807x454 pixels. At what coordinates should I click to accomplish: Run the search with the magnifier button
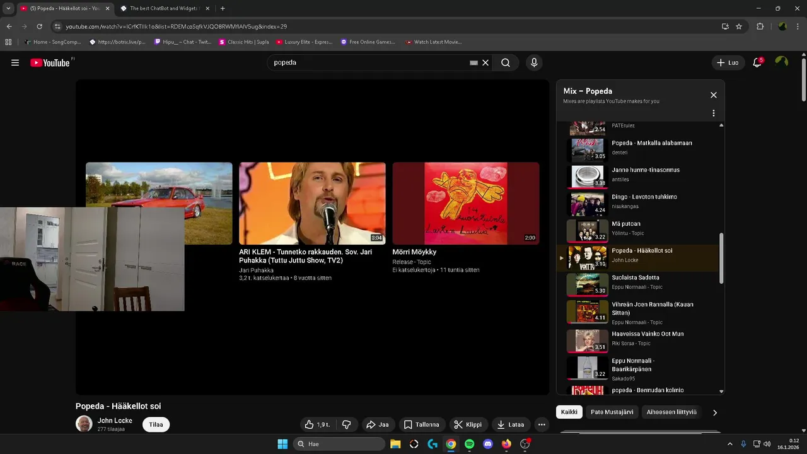(x=506, y=62)
